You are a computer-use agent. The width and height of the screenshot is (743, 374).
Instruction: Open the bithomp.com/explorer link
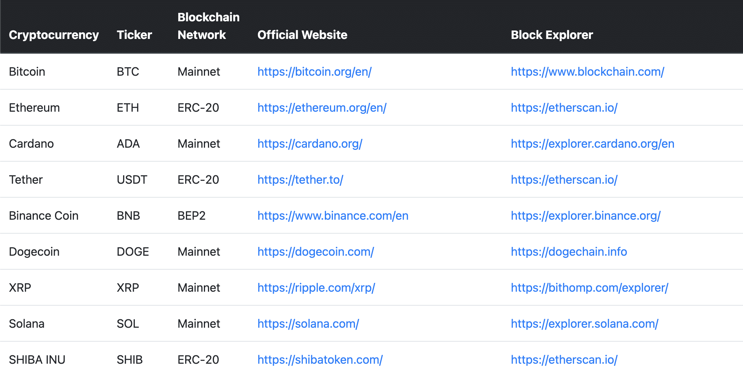pos(590,288)
